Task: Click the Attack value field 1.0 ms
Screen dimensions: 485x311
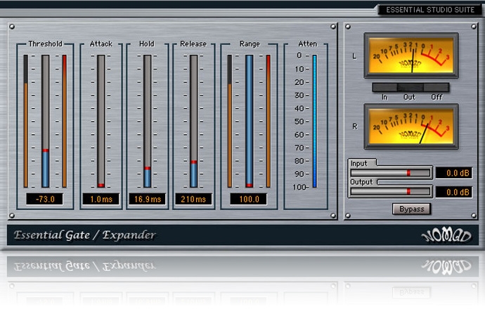Action: pos(101,199)
